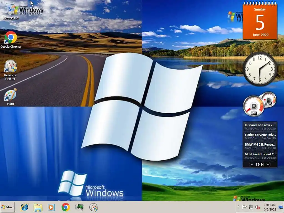Viewport: 284px width, 213px height.
Task: Open the Resource Monitor taskbar icon
Action: (x=93, y=207)
